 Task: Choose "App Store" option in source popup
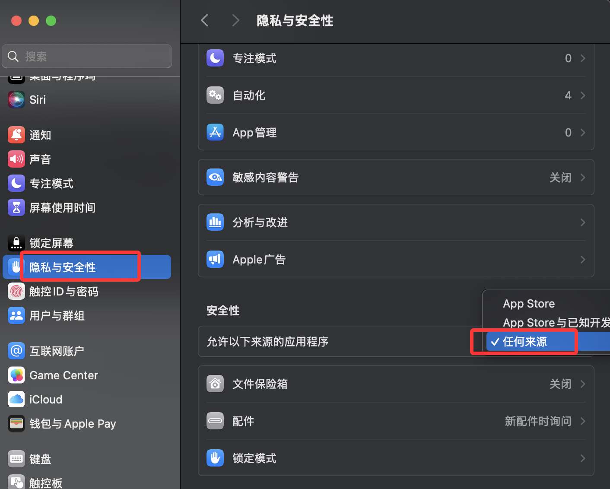click(529, 304)
